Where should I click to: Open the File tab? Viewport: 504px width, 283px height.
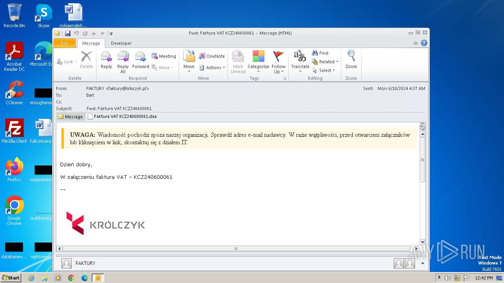pyautogui.click(x=65, y=43)
